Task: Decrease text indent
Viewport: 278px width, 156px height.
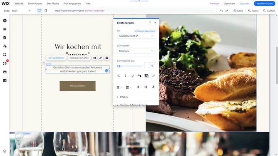Action: point(138,87)
